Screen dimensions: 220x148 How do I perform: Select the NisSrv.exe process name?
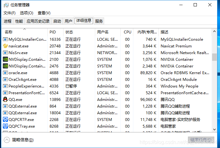(18, 53)
